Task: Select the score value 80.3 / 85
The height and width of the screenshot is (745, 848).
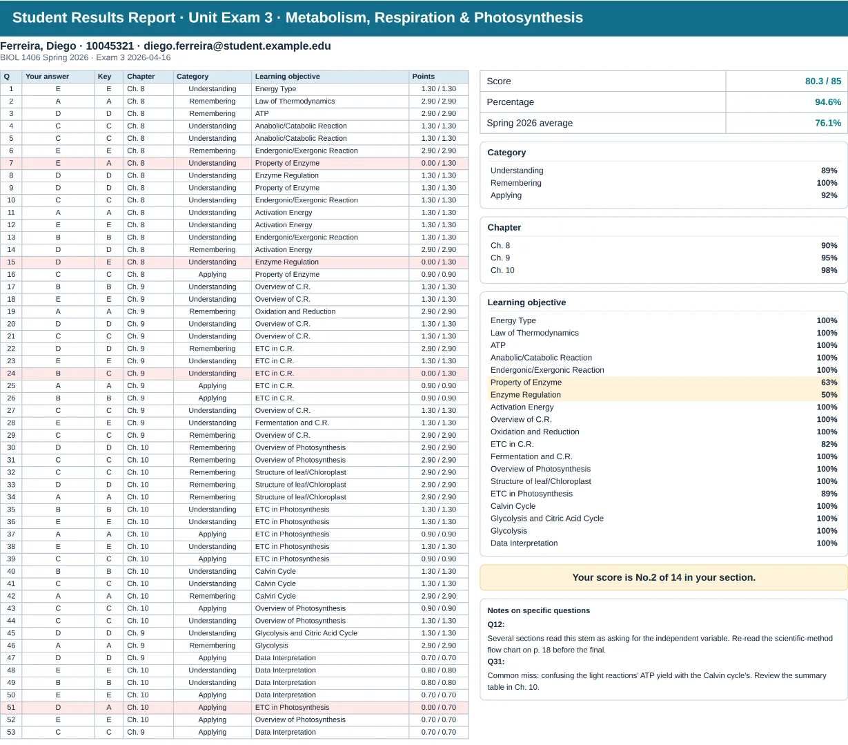Action: tap(823, 81)
